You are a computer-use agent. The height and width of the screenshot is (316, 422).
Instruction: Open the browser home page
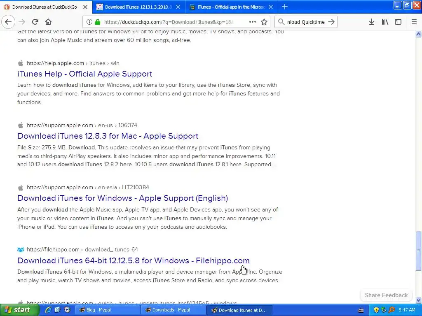48,22
